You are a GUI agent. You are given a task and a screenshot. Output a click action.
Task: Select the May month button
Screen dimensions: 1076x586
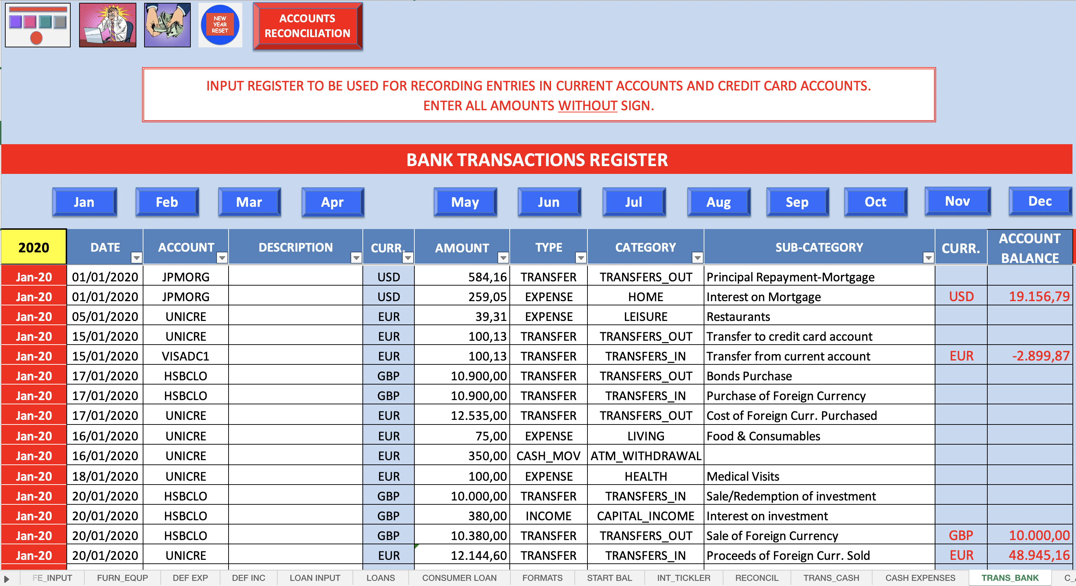coord(465,202)
